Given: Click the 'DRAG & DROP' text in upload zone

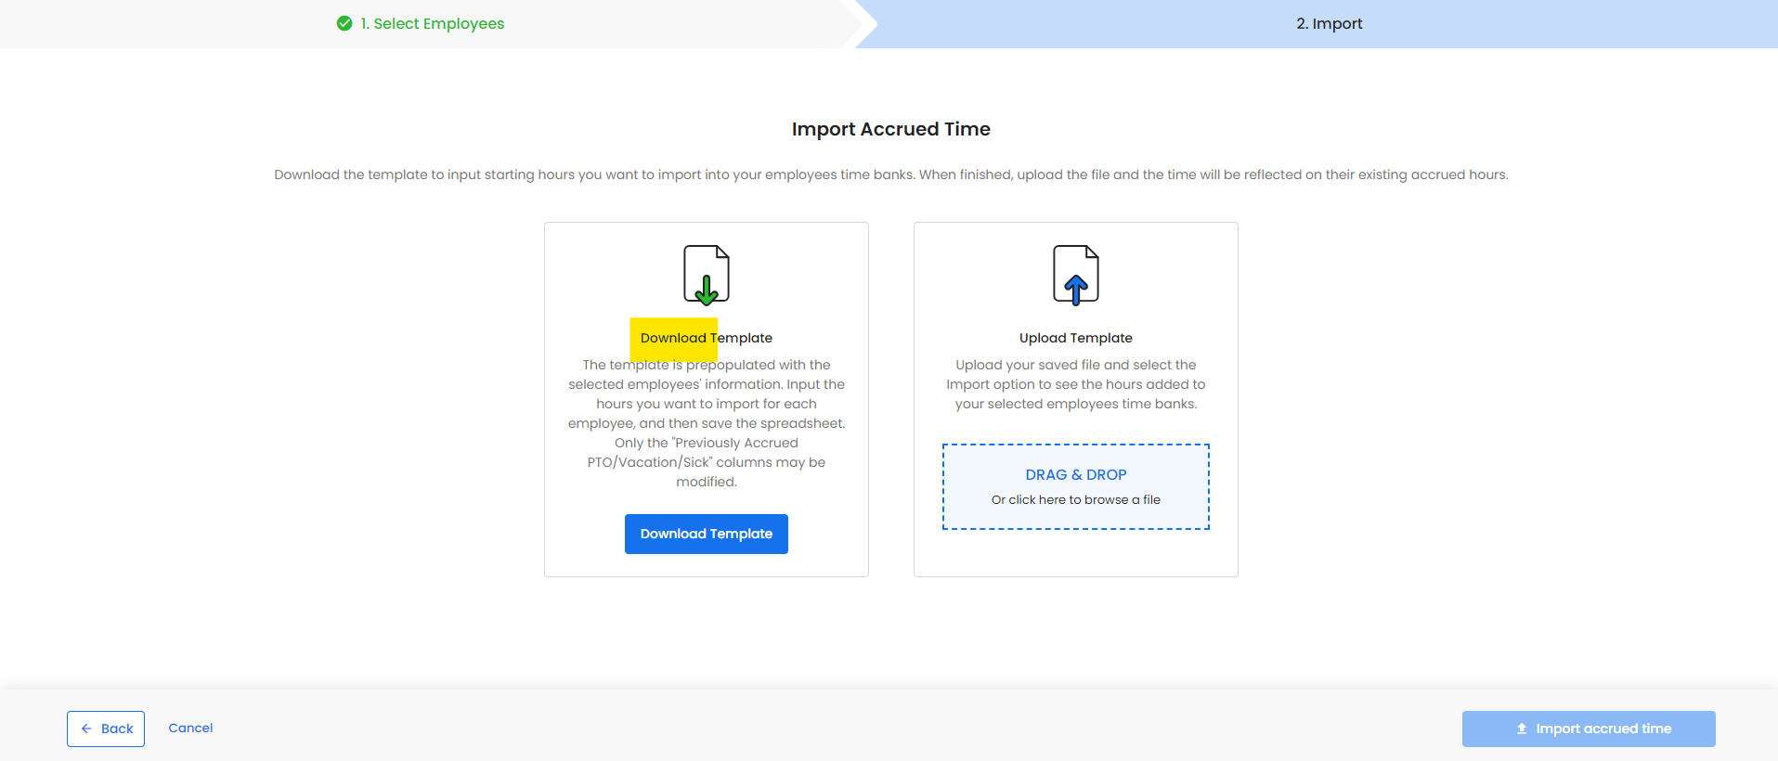Looking at the screenshot, I should coord(1075,474).
